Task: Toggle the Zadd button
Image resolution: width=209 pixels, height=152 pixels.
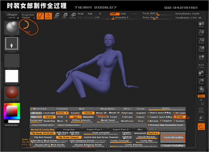Action: (114, 14)
